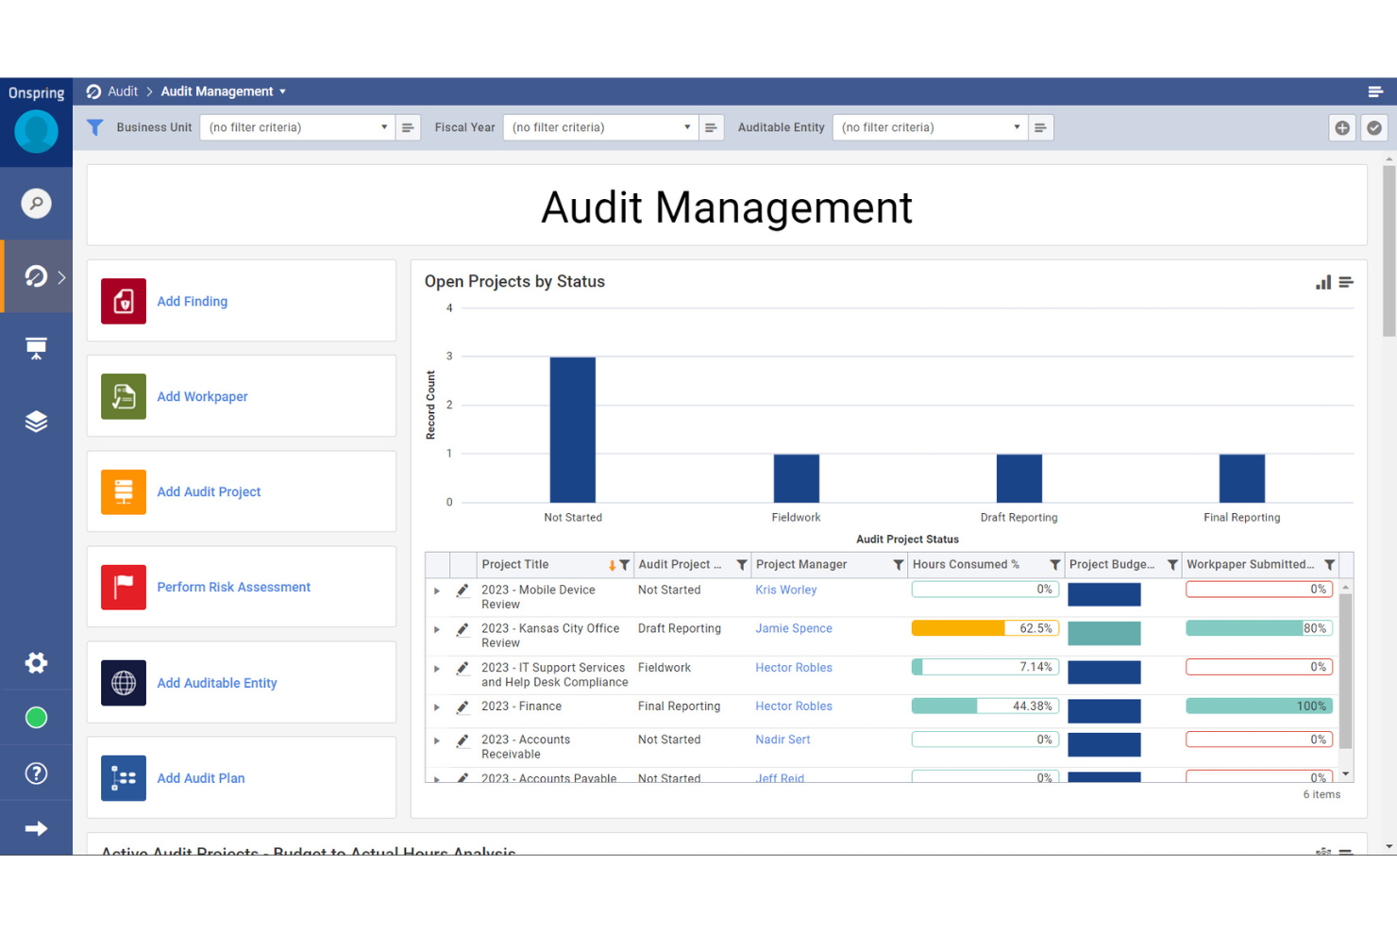Click the plus circle add button

pos(1342,127)
